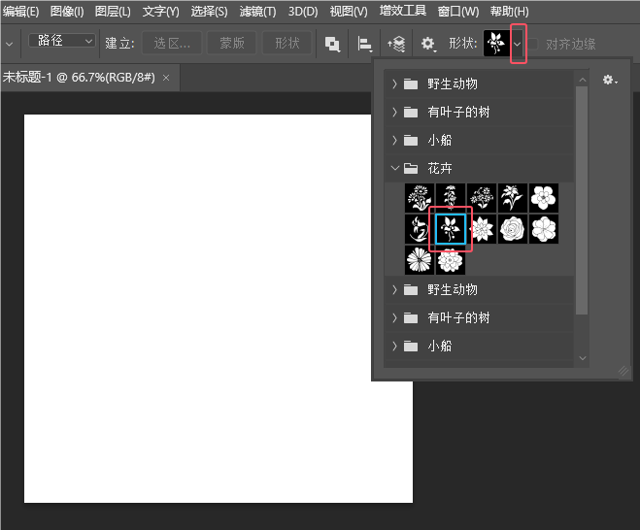Click the 花卉 folder label

440,168
